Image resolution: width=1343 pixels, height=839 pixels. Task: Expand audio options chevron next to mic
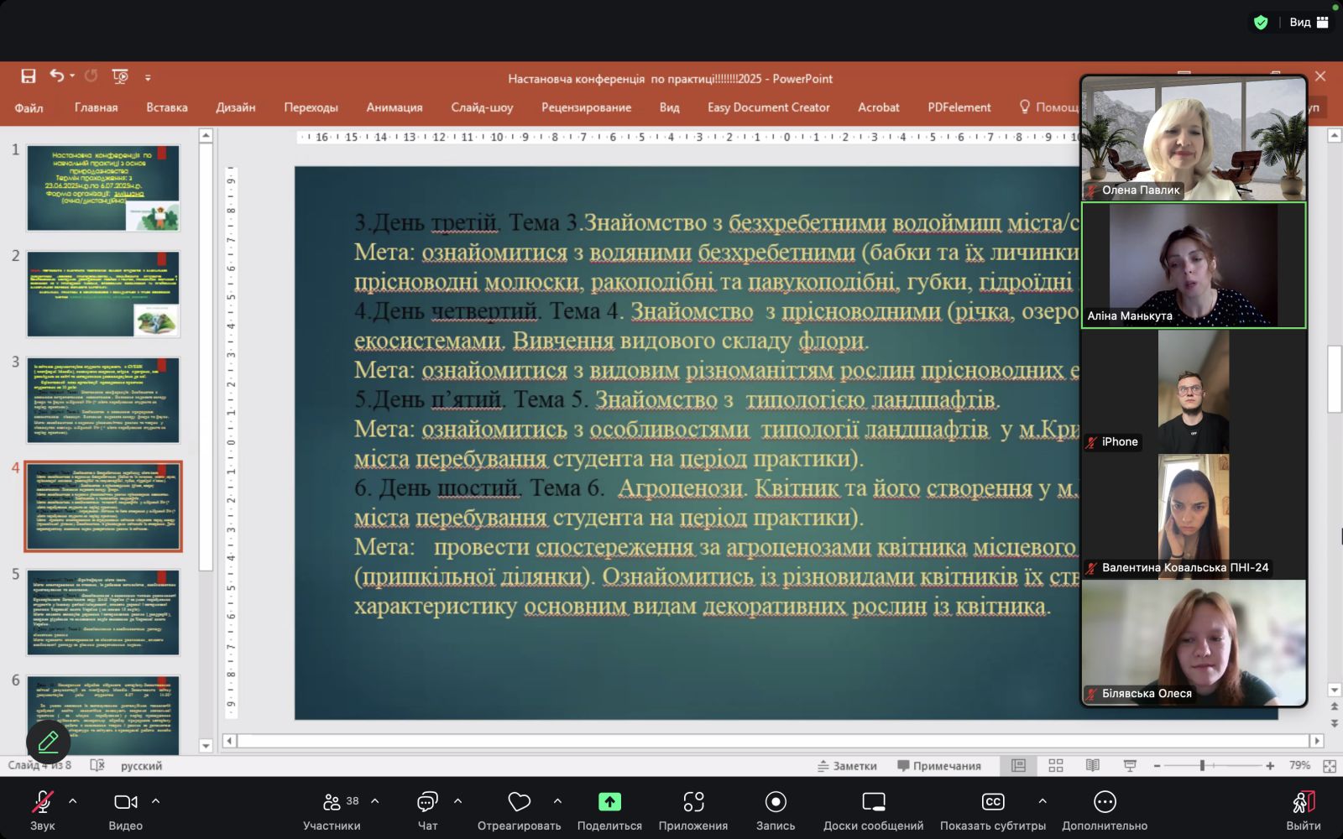tap(73, 801)
